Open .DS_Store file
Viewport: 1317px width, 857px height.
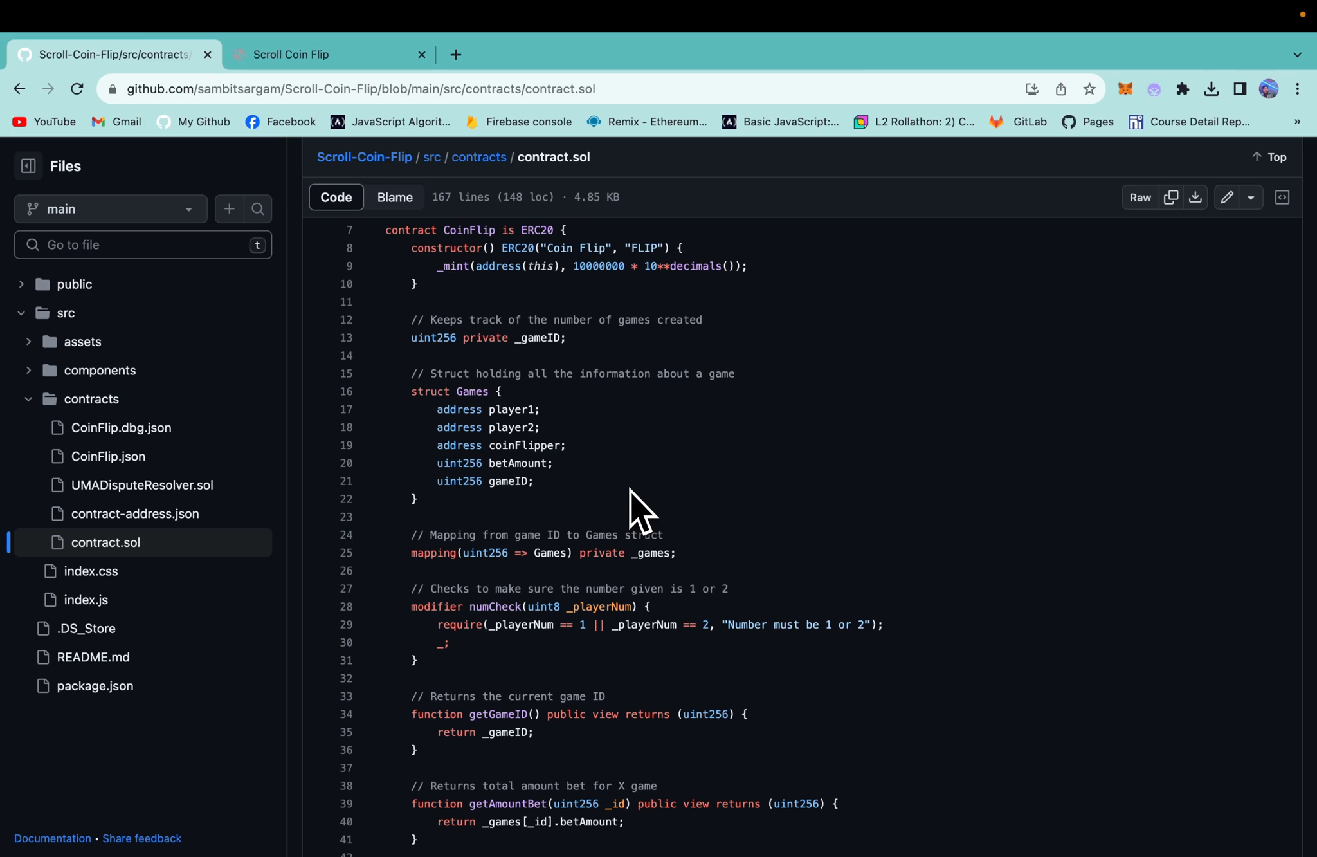click(86, 629)
